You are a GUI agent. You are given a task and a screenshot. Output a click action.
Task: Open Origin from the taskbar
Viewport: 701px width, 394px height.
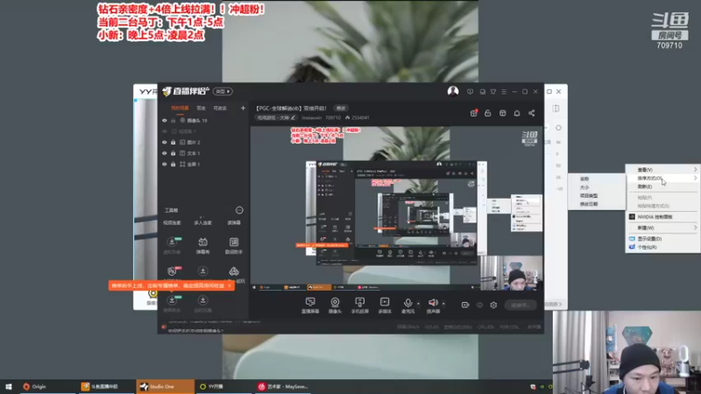[x=46, y=386]
